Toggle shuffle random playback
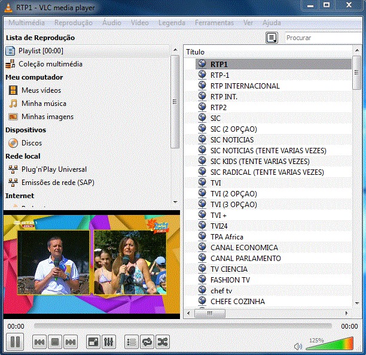The height and width of the screenshot is (355, 366). [163, 342]
